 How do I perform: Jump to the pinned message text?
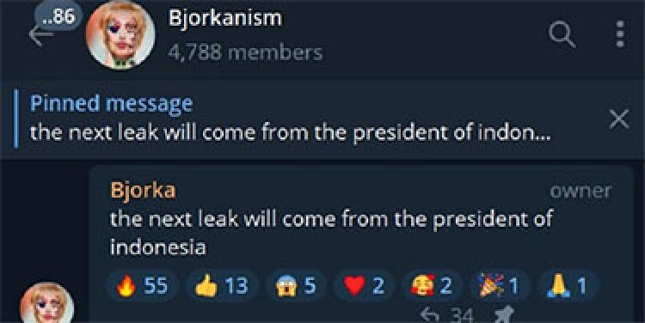[290, 133]
